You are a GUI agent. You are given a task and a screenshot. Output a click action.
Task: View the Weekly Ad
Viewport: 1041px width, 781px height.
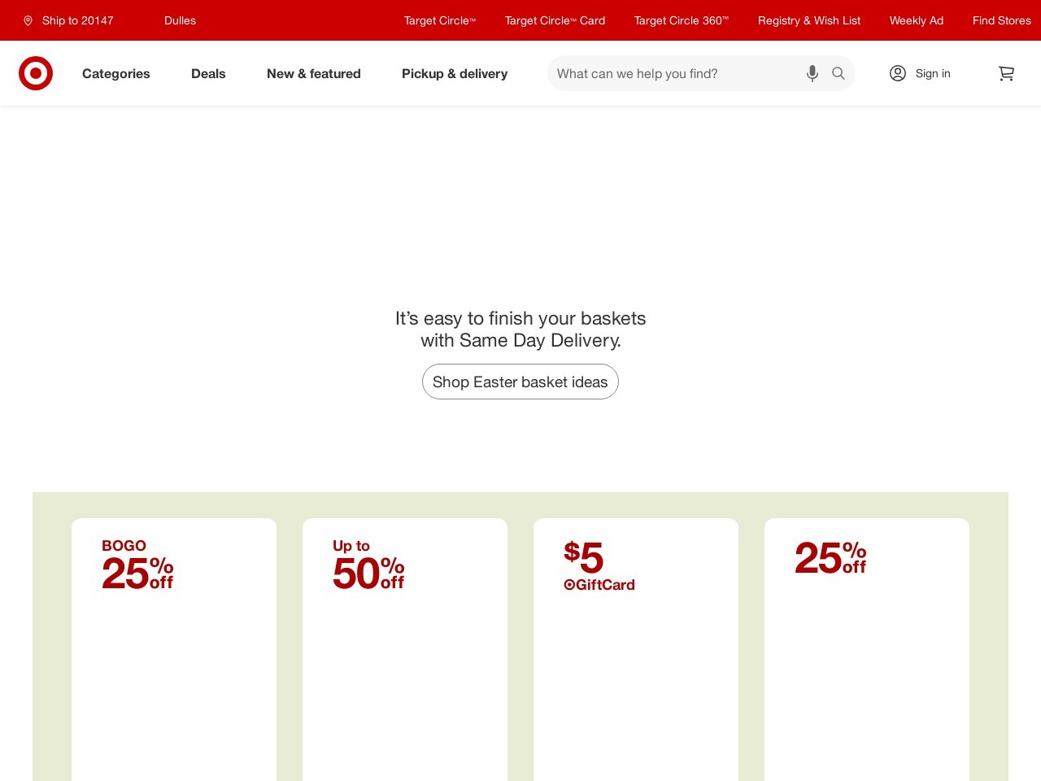[x=917, y=20]
